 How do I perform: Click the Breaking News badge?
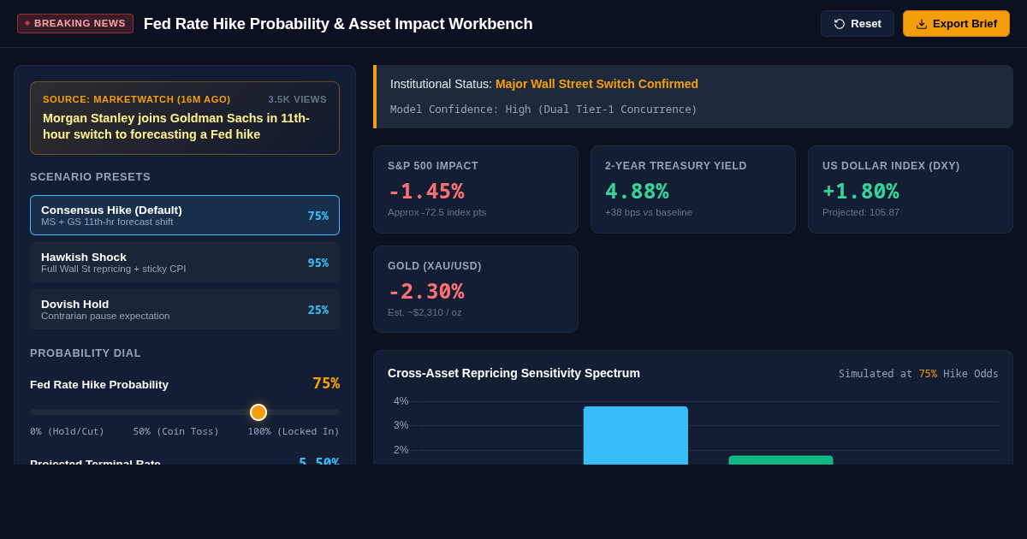pyautogui.click(x=75, y=23)
